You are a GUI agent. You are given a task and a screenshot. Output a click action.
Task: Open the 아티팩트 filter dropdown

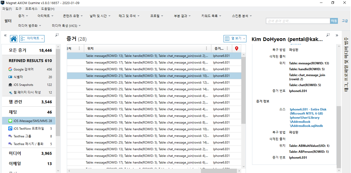pos(45,16)
